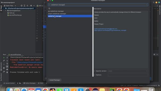Enable the Options checkbox
The height and width of the screenshot is (91, 161).
(x=95, y=75)
